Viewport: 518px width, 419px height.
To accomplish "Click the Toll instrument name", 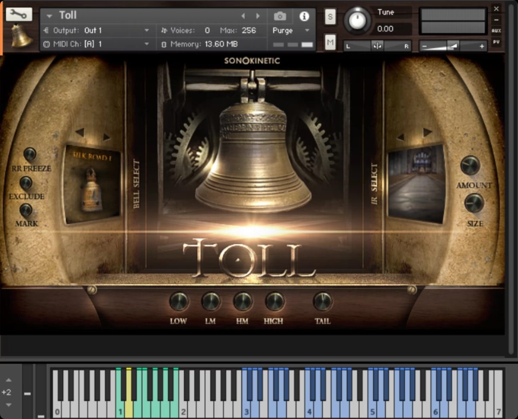I will (68, 16).
